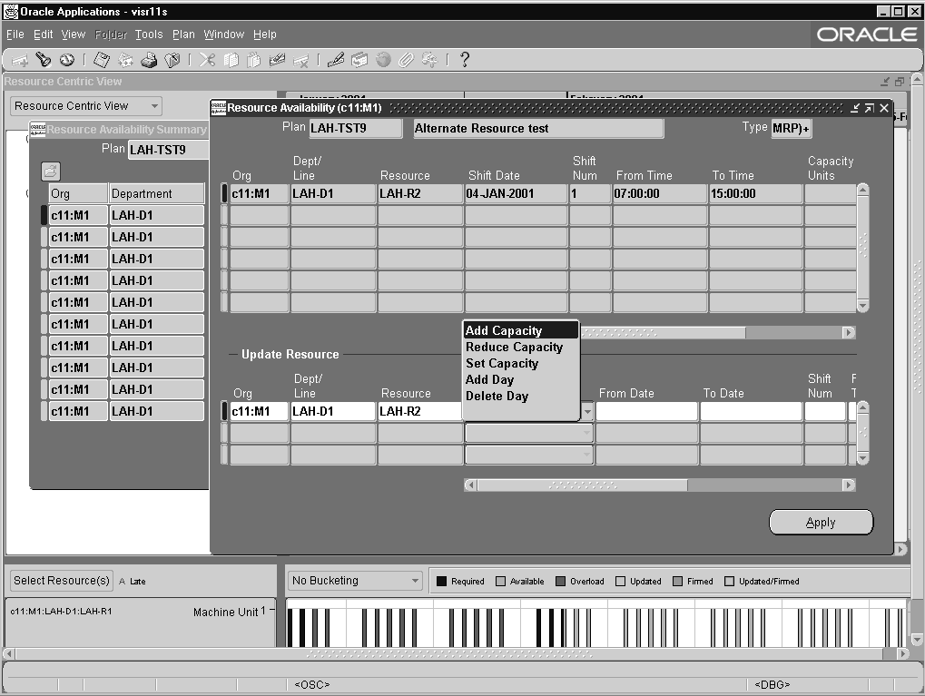Click the Close Form toolbar icon
Screen dimensions: 925x696
172,60
